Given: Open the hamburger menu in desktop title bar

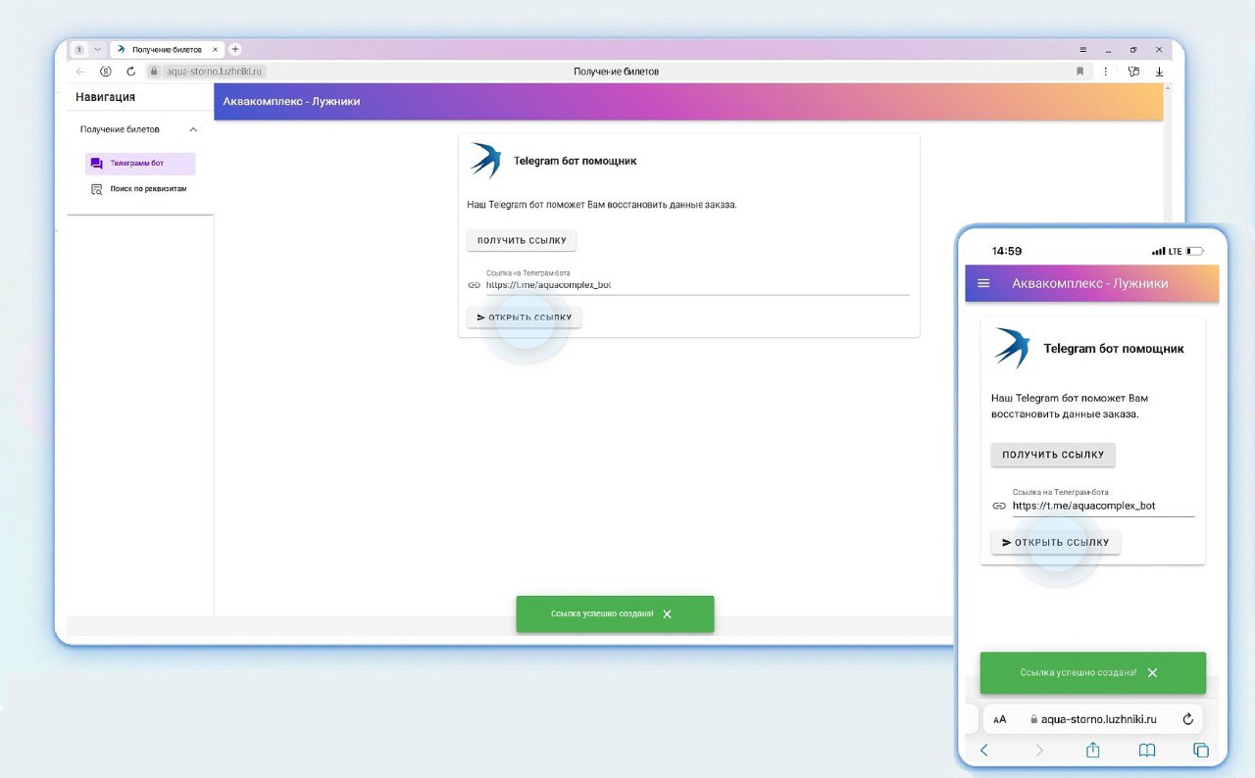Looking at the screenshot, I should (1083, 49).
